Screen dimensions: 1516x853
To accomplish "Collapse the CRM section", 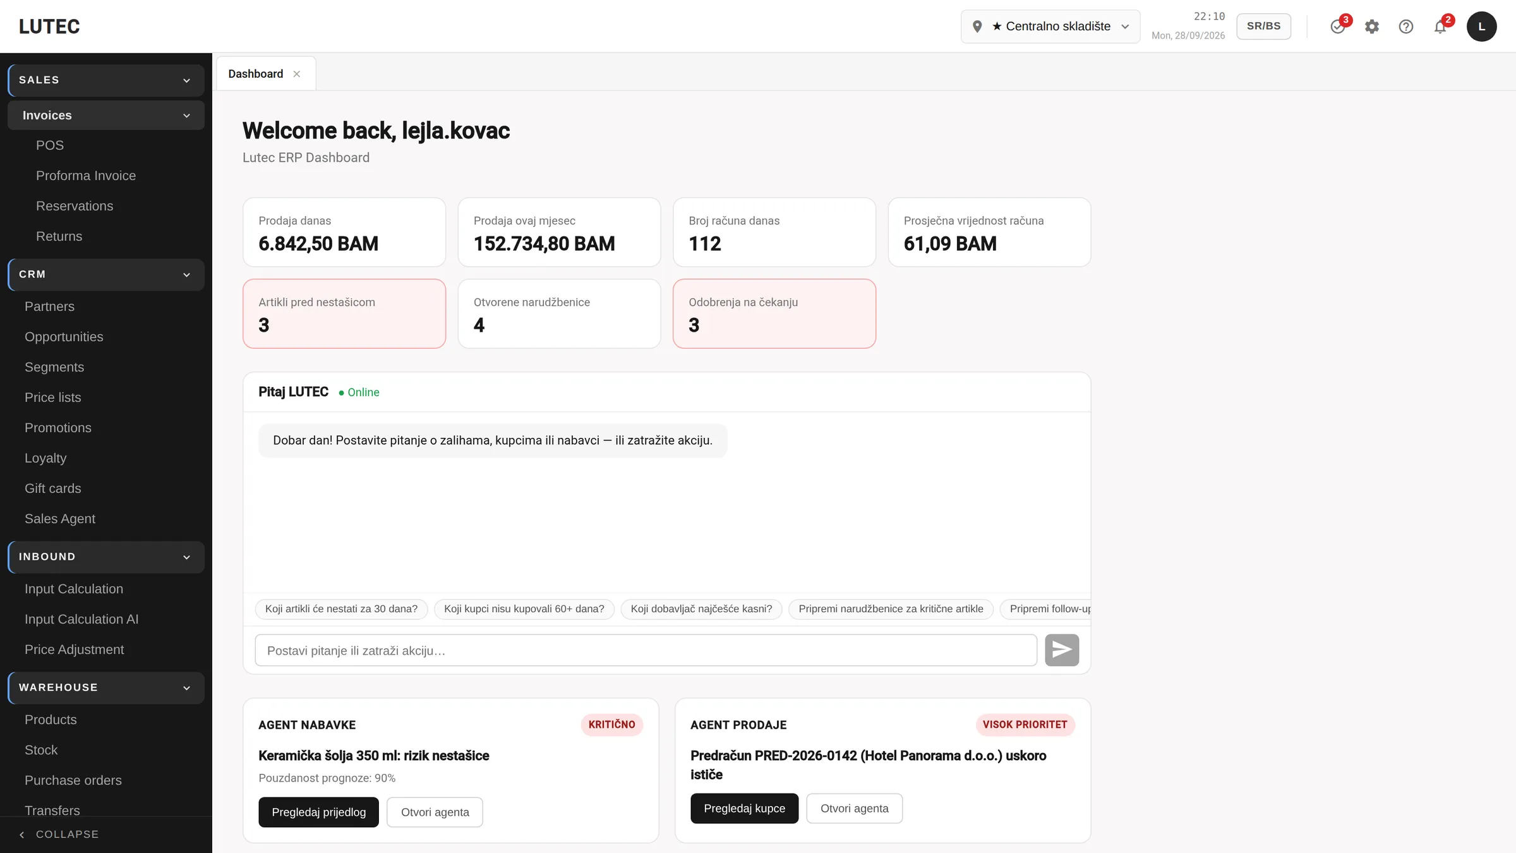I will pos(106,275).
